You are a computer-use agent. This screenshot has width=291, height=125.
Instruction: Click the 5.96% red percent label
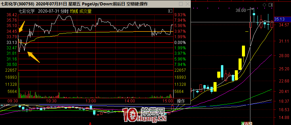pyautogui.click(x=180, y=26)
